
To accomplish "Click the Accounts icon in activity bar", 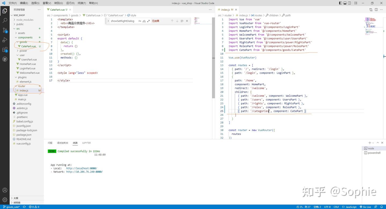I will coord(5,190).
